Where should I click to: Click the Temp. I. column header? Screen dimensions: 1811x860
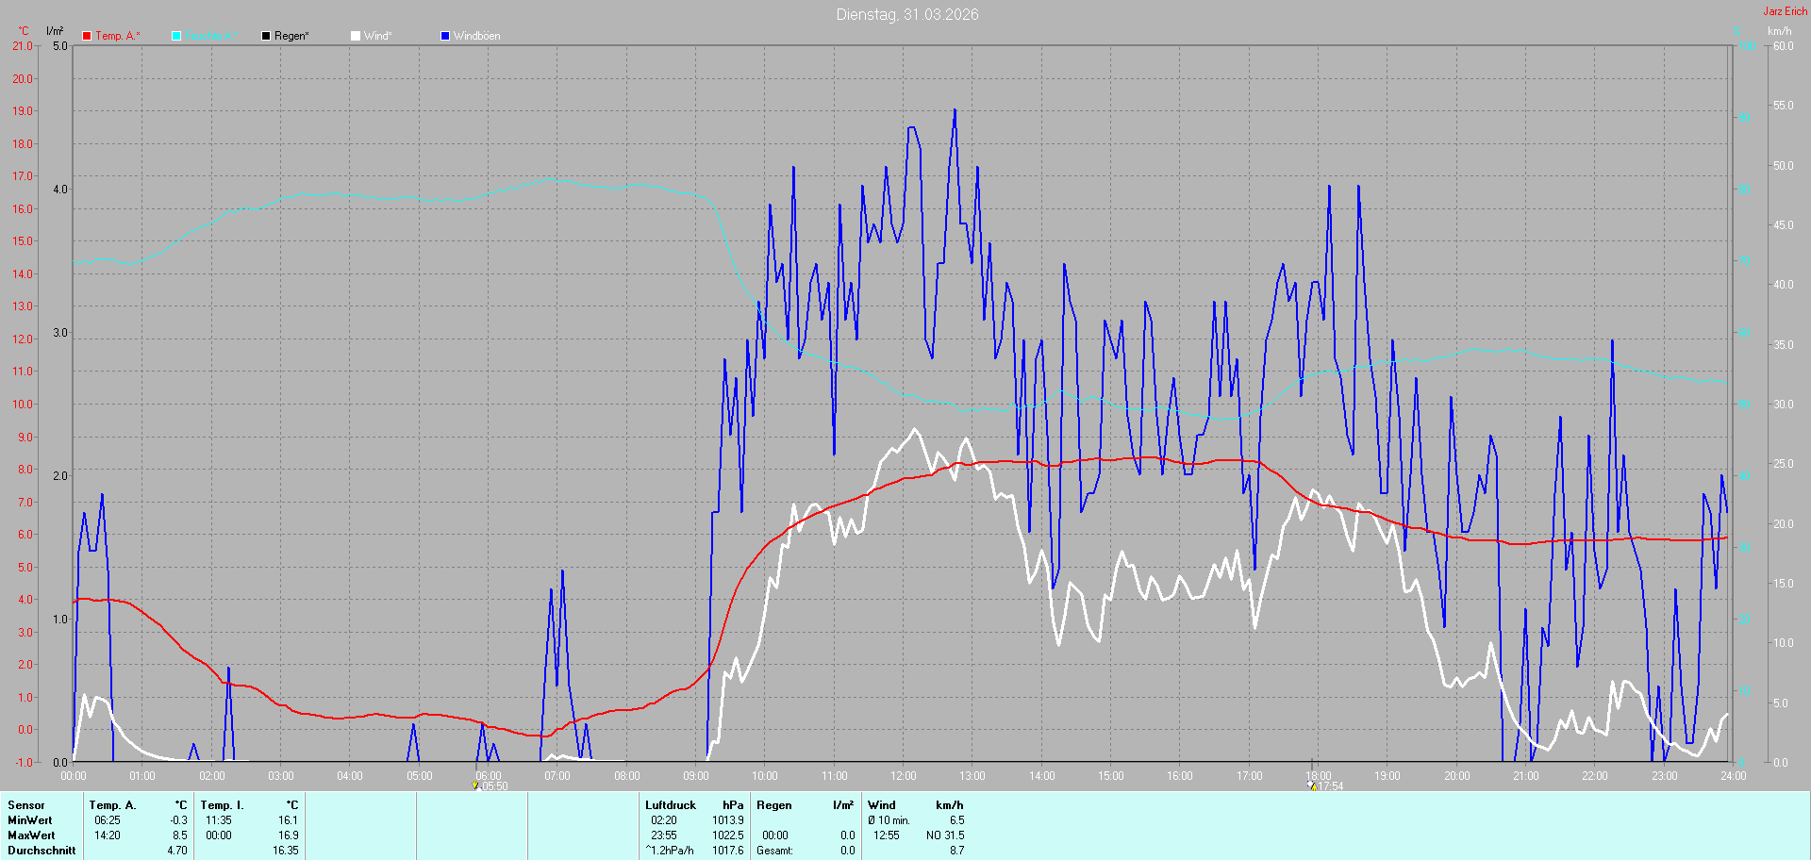[222, 805]
